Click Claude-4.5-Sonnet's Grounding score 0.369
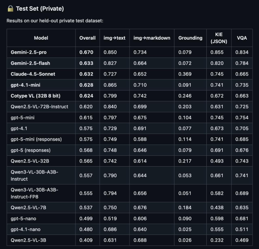 click(x=185, y=74)
